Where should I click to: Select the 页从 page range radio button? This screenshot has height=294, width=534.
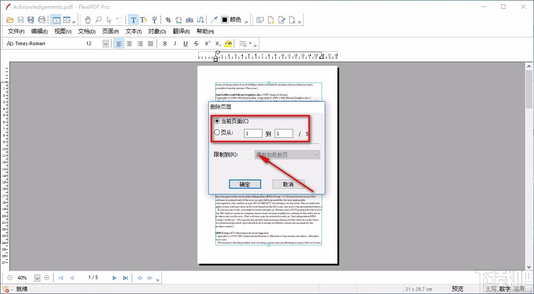(x=217, y=133)
